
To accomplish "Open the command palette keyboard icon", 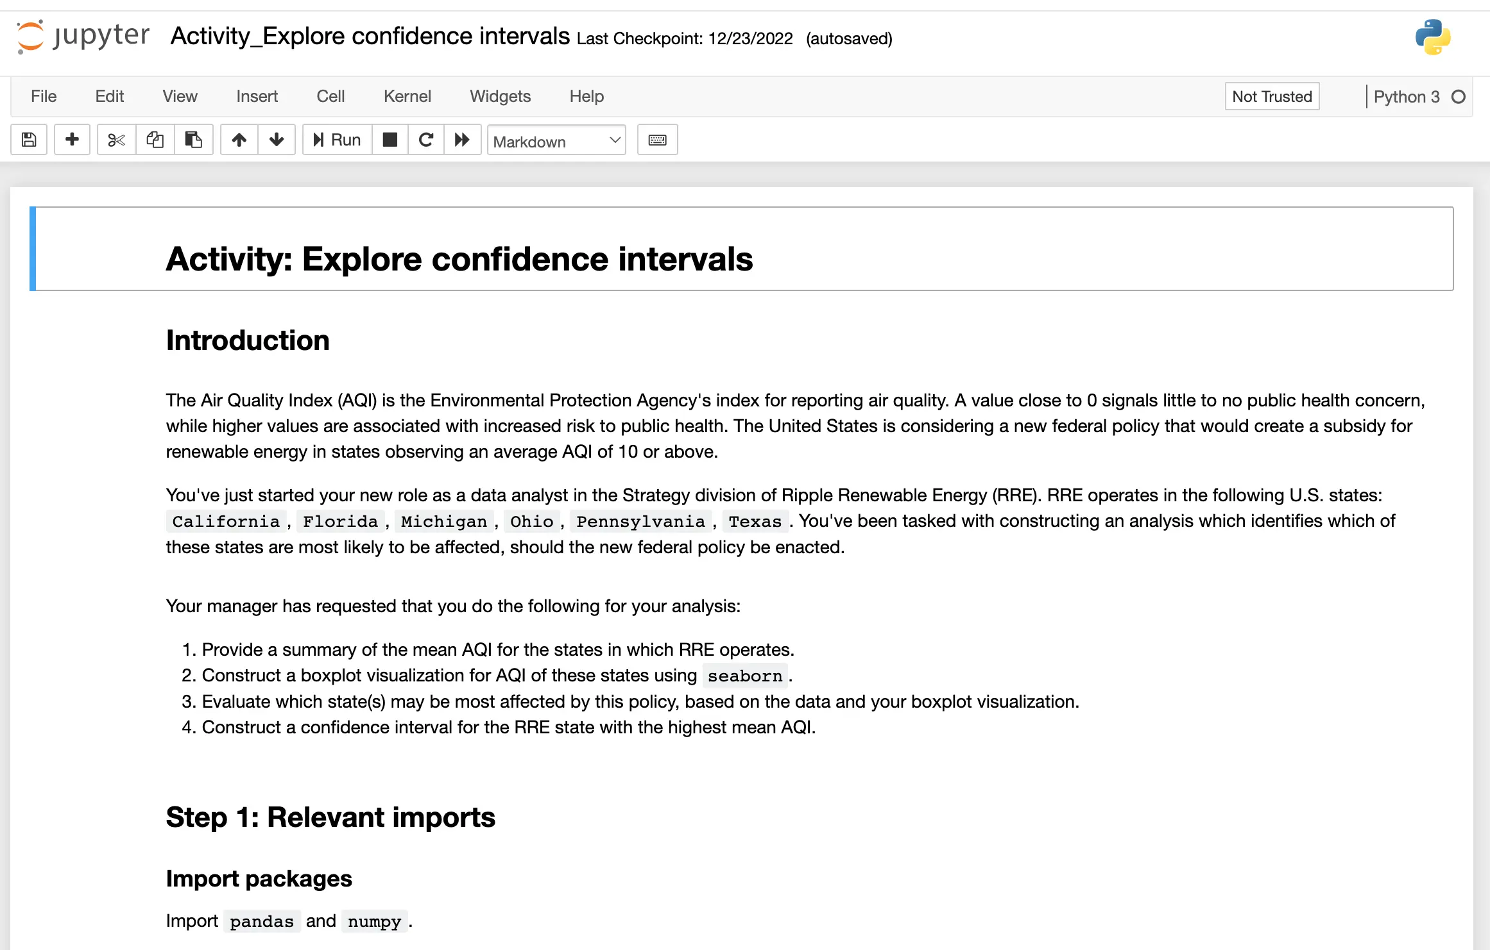I will 657,140.
